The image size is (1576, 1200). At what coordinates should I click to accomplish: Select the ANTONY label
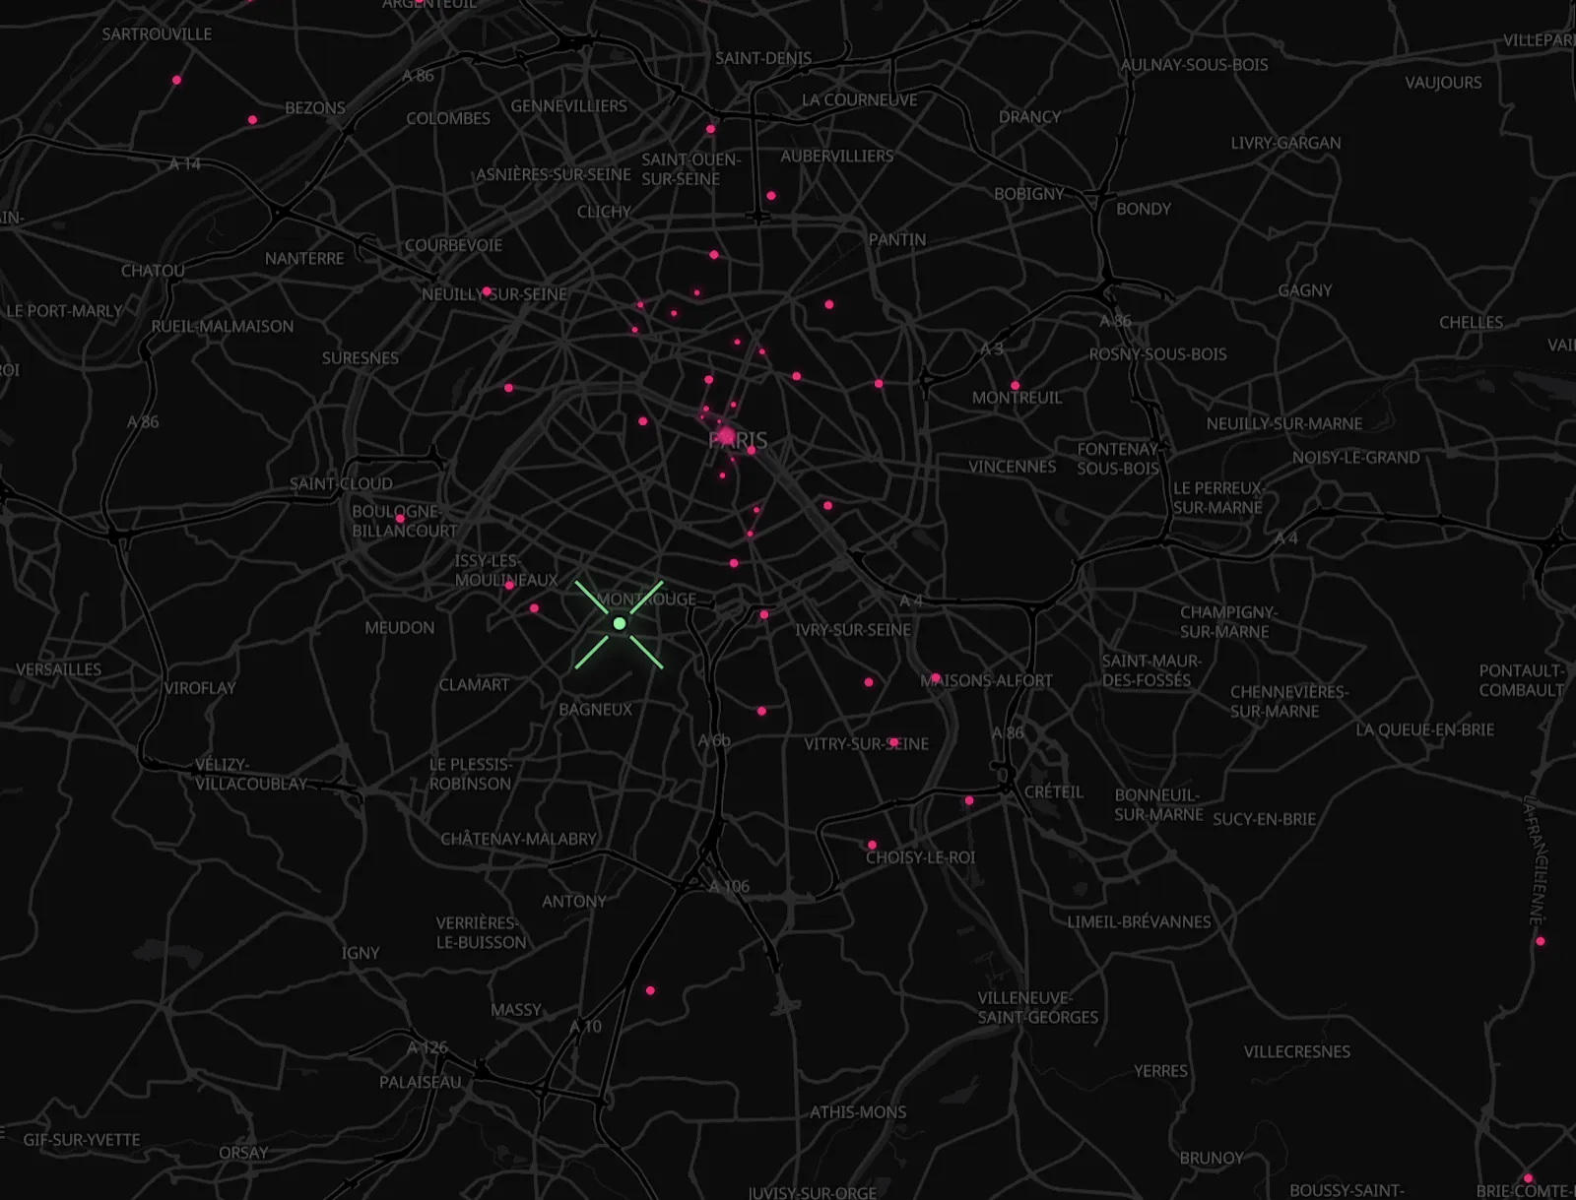tap(574, 902)
